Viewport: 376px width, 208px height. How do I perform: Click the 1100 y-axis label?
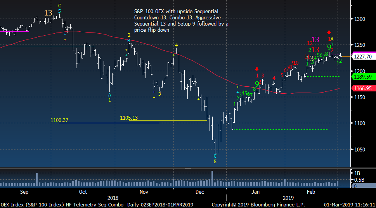(360, 123)
